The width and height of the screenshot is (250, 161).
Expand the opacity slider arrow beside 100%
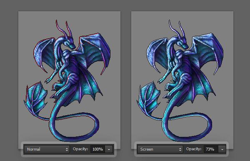pyautogui.click(x=109, y=149)
